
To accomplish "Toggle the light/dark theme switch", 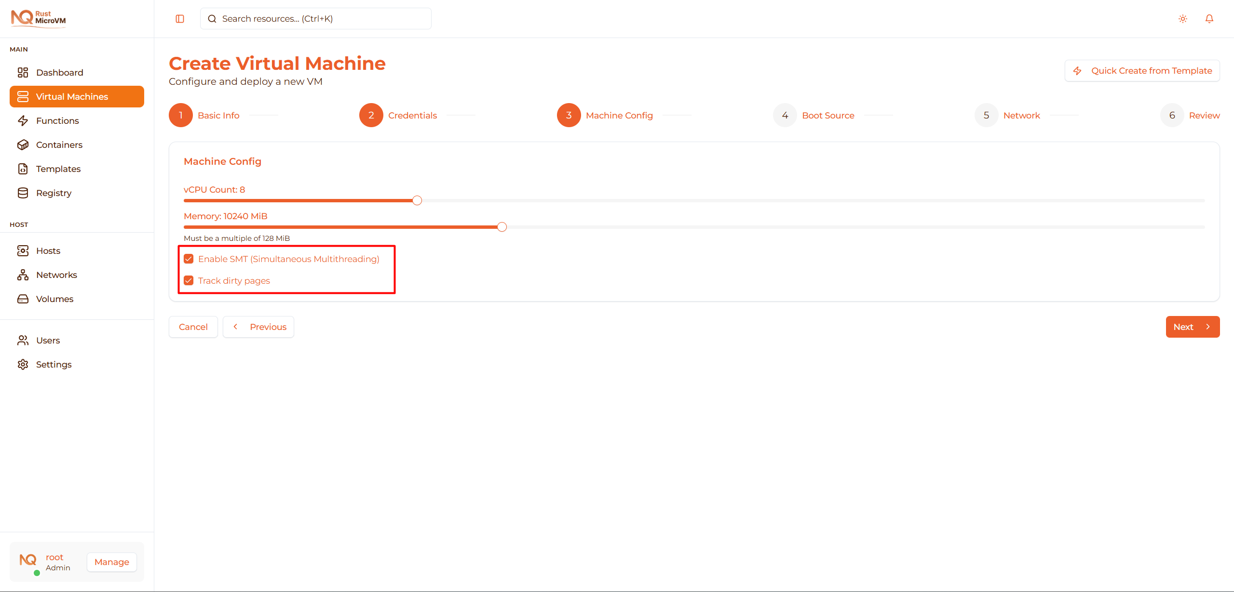I will pyautogui.click(x=1182, y=18).
